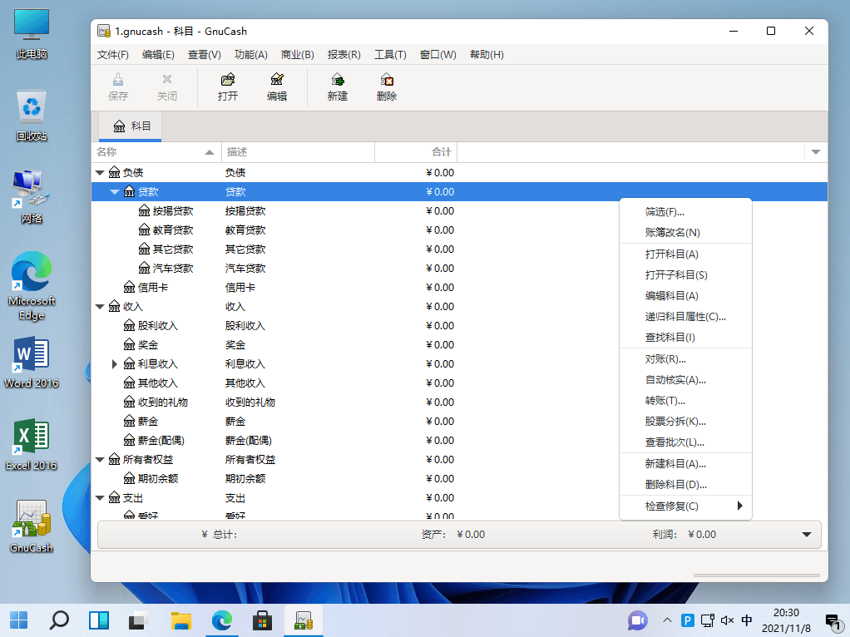Choose 筛选(F)... in context menu
Screen dimensions: 850x637
pyautogui.click(x=686, y=212)
